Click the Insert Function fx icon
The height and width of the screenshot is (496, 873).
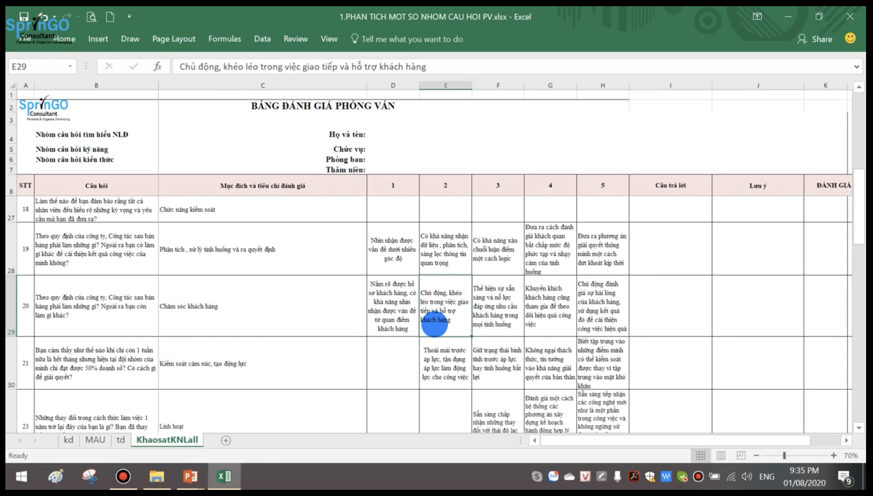[x=157, y=67]
